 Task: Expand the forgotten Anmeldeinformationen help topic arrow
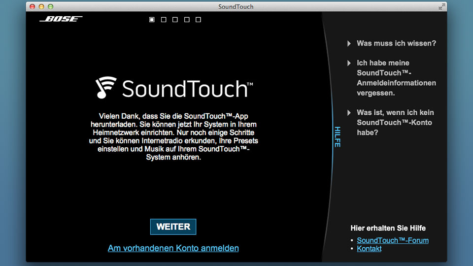[x=349, y=63]
